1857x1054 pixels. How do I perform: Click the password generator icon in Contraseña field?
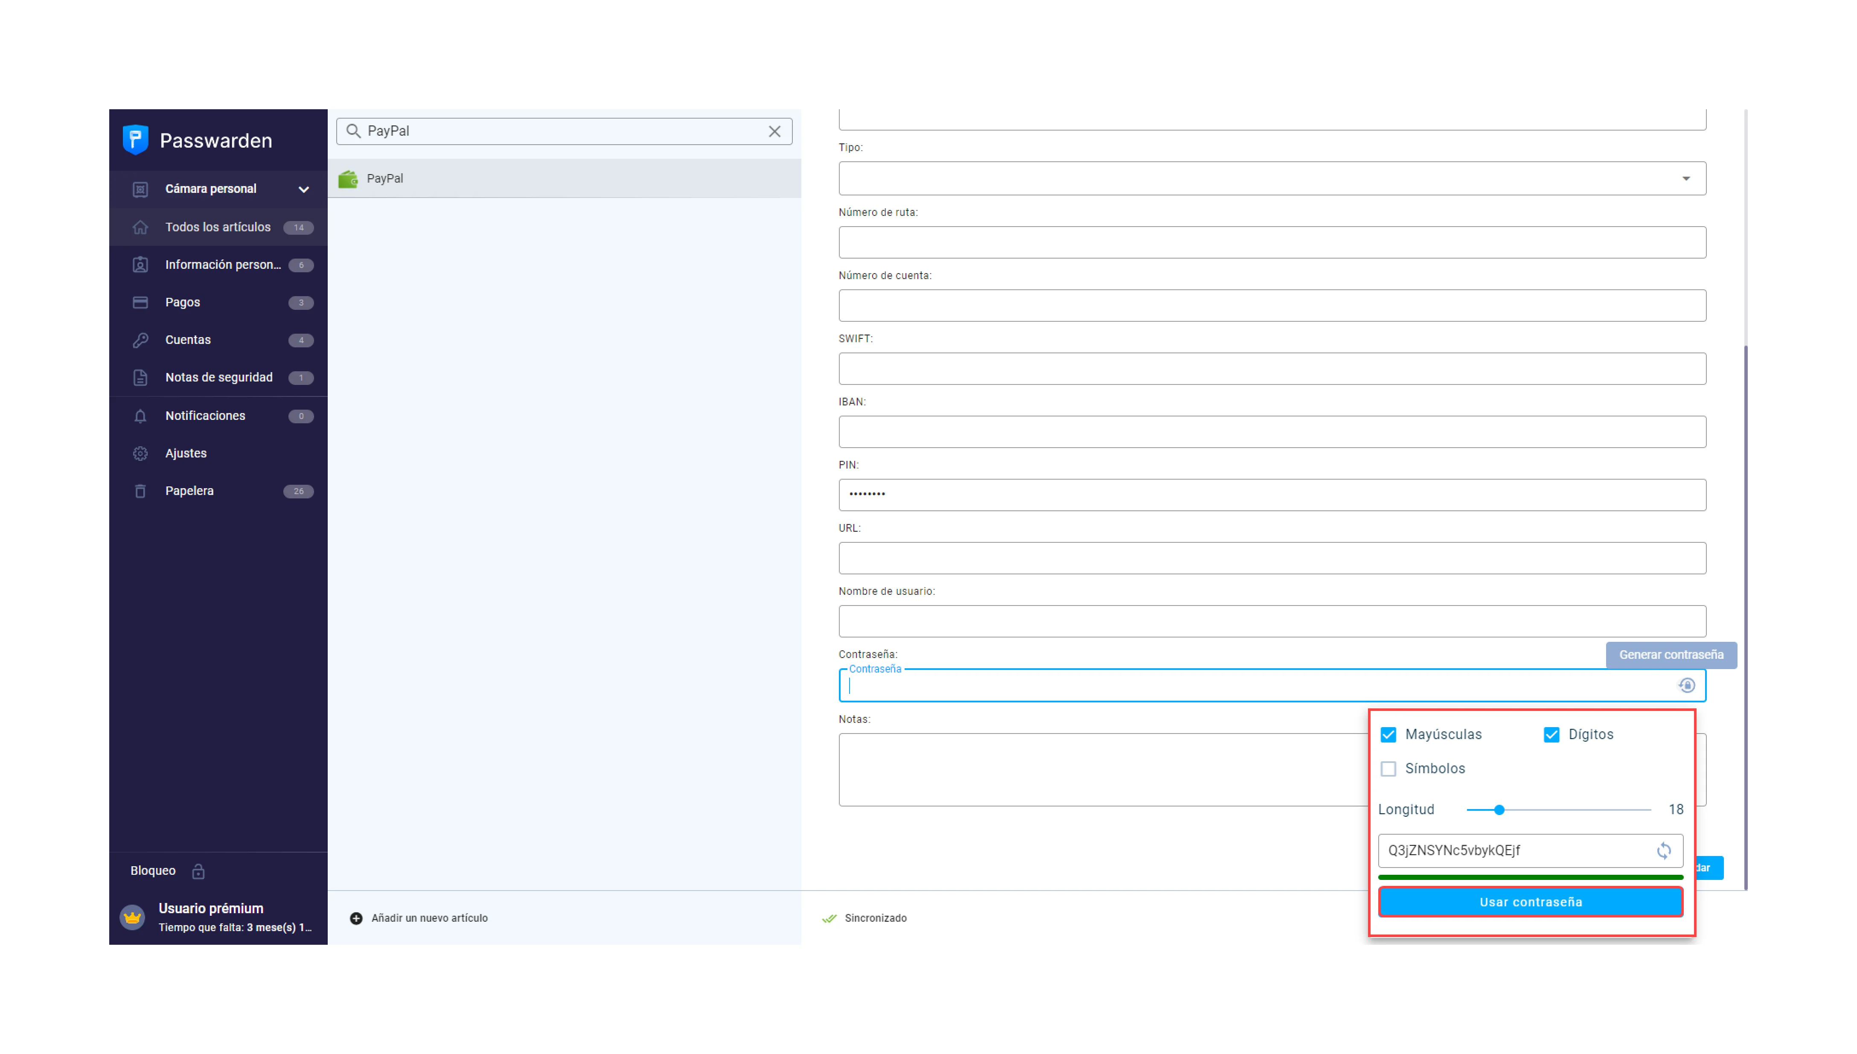click(1686, 686)
